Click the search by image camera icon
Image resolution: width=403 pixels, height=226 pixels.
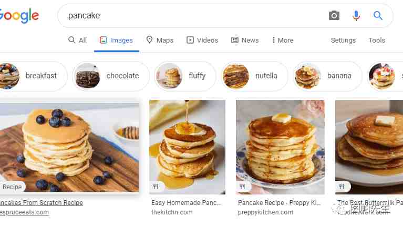point(334,16)
